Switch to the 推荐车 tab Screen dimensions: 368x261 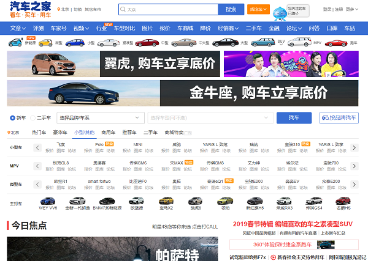tap(129, 133)
